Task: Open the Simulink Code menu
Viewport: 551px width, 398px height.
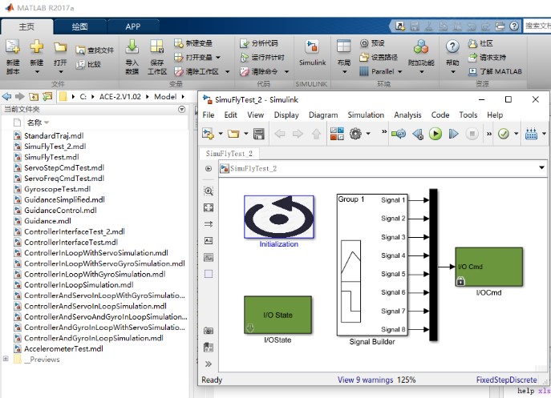Action: pos(440,115)
